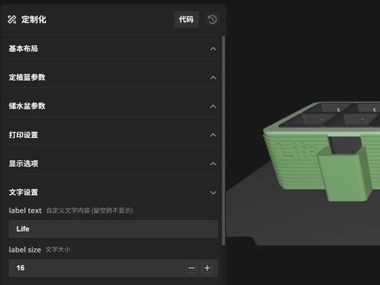Image resolution: width=380 pixels, height=285 pixels.
Task: Decrease label size with minus icon
Action: coord(191,268)
